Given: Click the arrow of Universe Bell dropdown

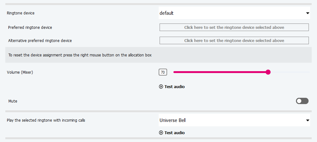Looking at the screenshot, I should click(308, 120).
